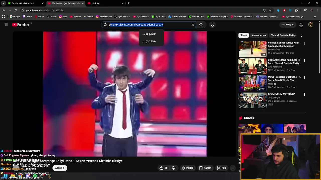Open Uğur Karameşe channel name link

click(275, 67)
